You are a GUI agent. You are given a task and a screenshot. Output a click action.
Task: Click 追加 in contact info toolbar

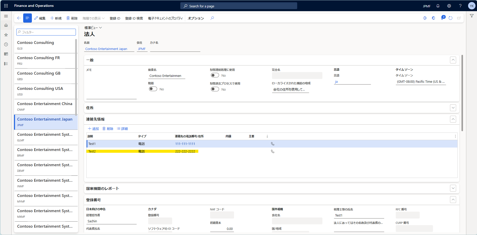tap(93, 129)
